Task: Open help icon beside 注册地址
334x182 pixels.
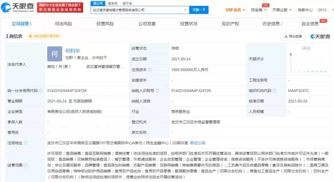Action: coord(26,143)
